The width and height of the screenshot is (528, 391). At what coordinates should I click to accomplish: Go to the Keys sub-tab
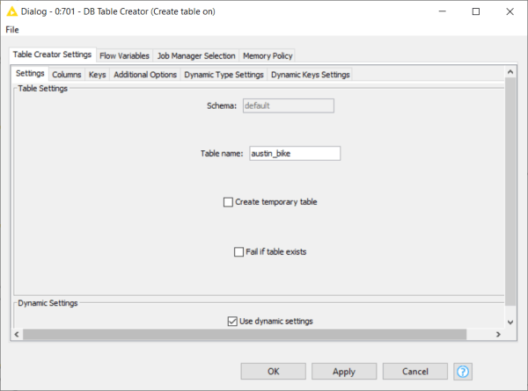click(98, 75)
